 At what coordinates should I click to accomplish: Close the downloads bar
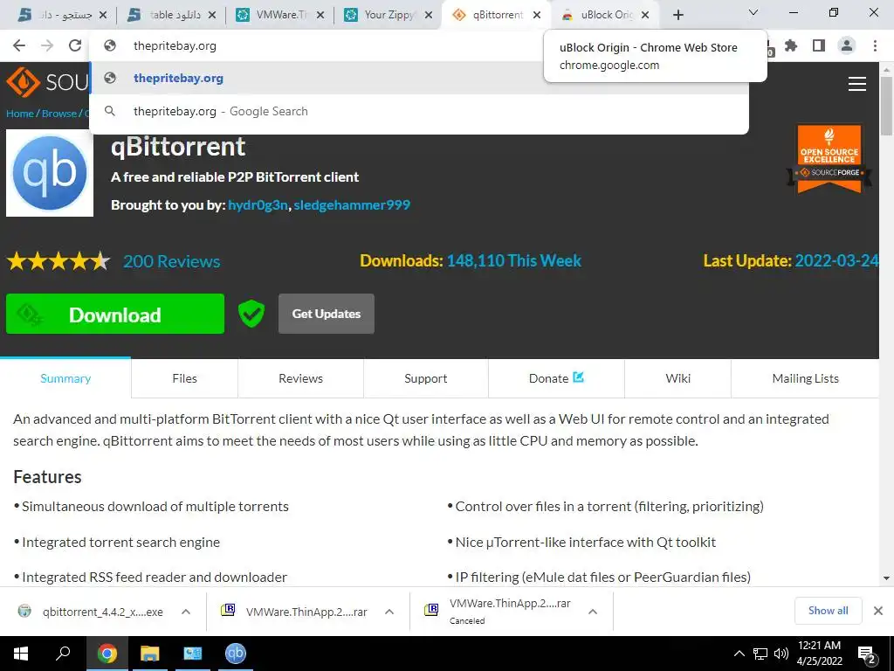[878, 611]
